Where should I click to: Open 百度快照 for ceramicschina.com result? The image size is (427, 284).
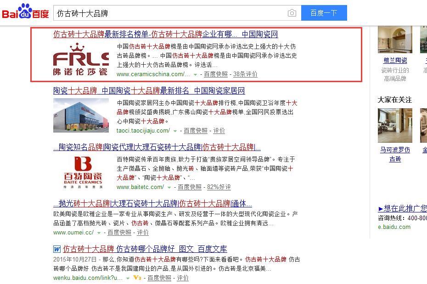click(216, 74)
